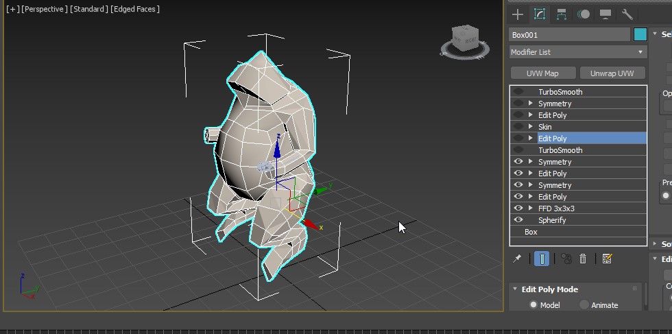Select the Animate radio button
672x334 pixels.
coord(584,305)
